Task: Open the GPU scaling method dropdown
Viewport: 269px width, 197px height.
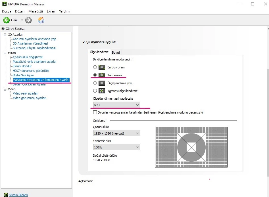Action: click(x=116, y=105)
